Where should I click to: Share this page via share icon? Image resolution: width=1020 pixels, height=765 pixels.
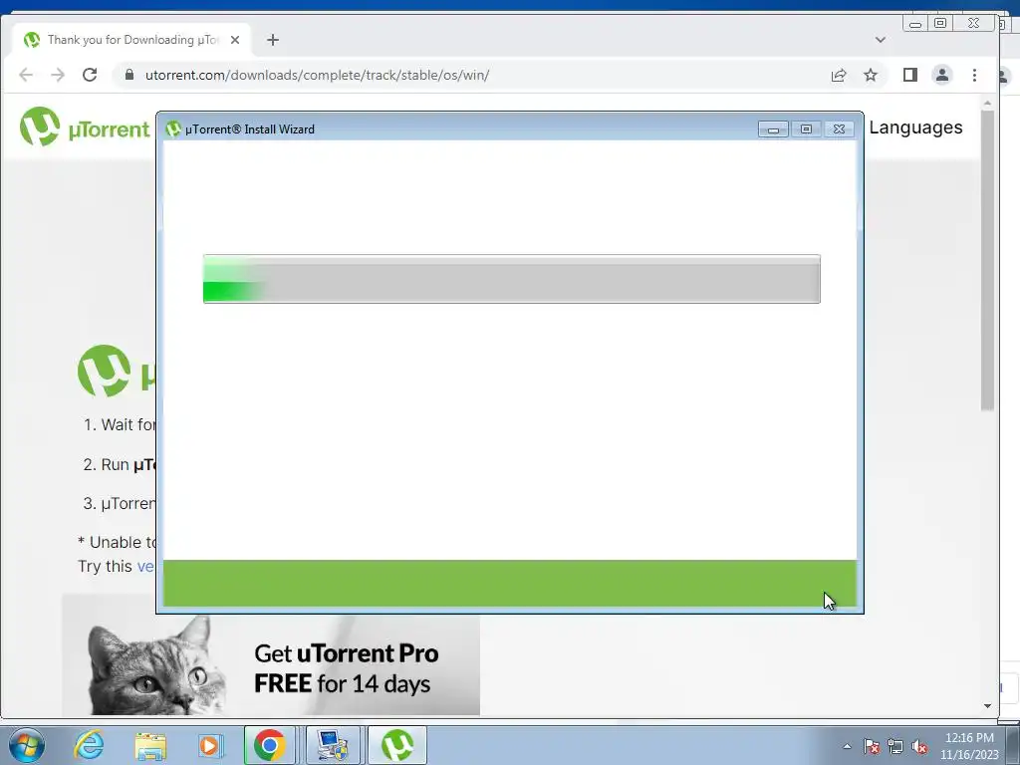839,75
